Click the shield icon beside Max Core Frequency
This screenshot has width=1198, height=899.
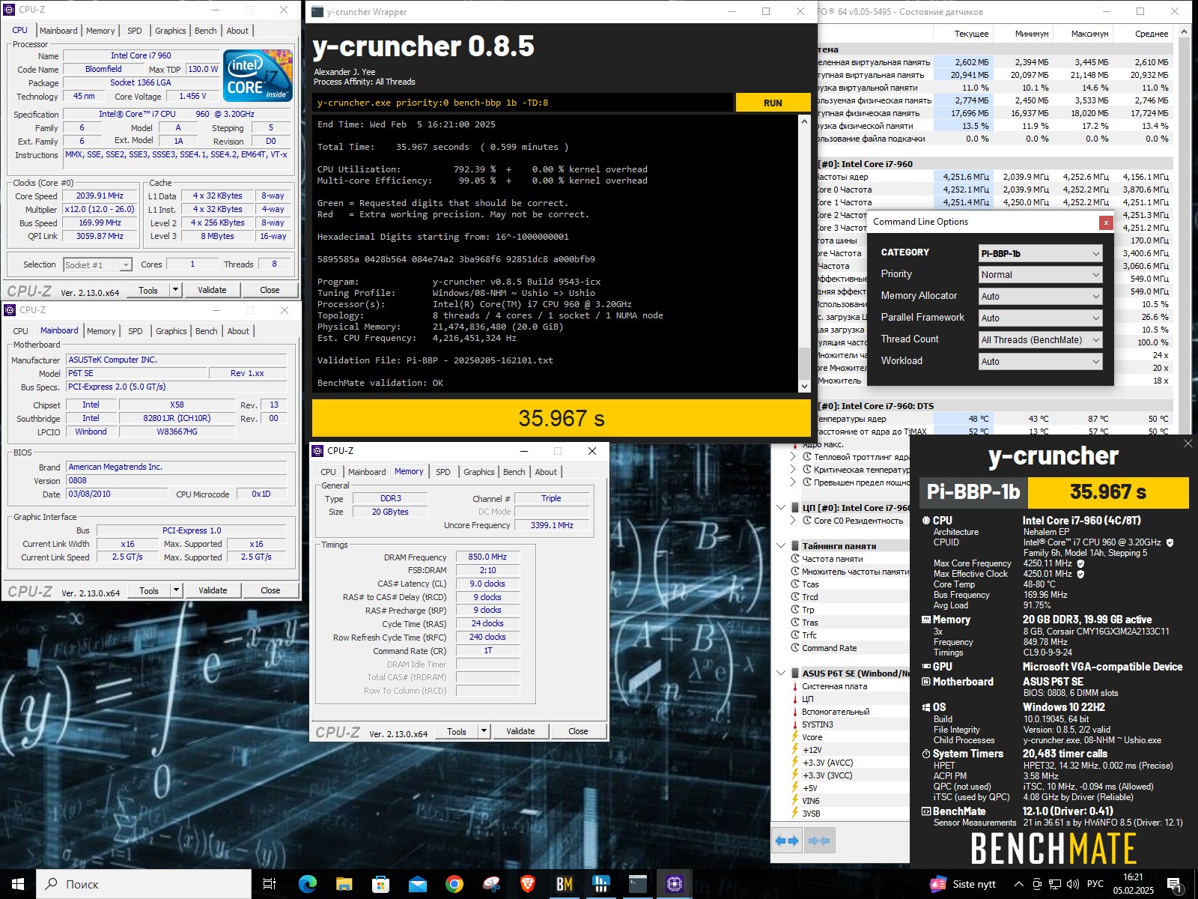(1080, 563)
